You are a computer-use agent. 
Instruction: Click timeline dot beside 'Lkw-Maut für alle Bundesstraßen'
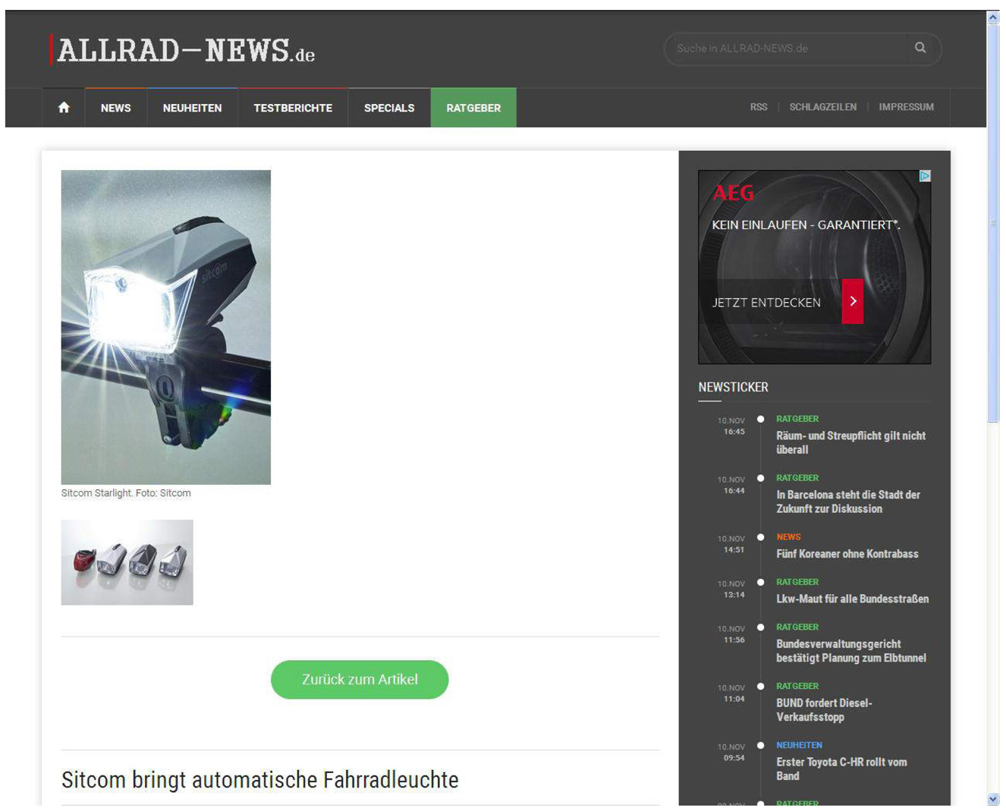(x=760, y=582)
